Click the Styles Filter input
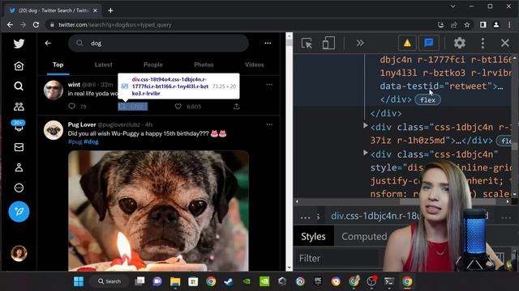 click(x=339, y=258)
